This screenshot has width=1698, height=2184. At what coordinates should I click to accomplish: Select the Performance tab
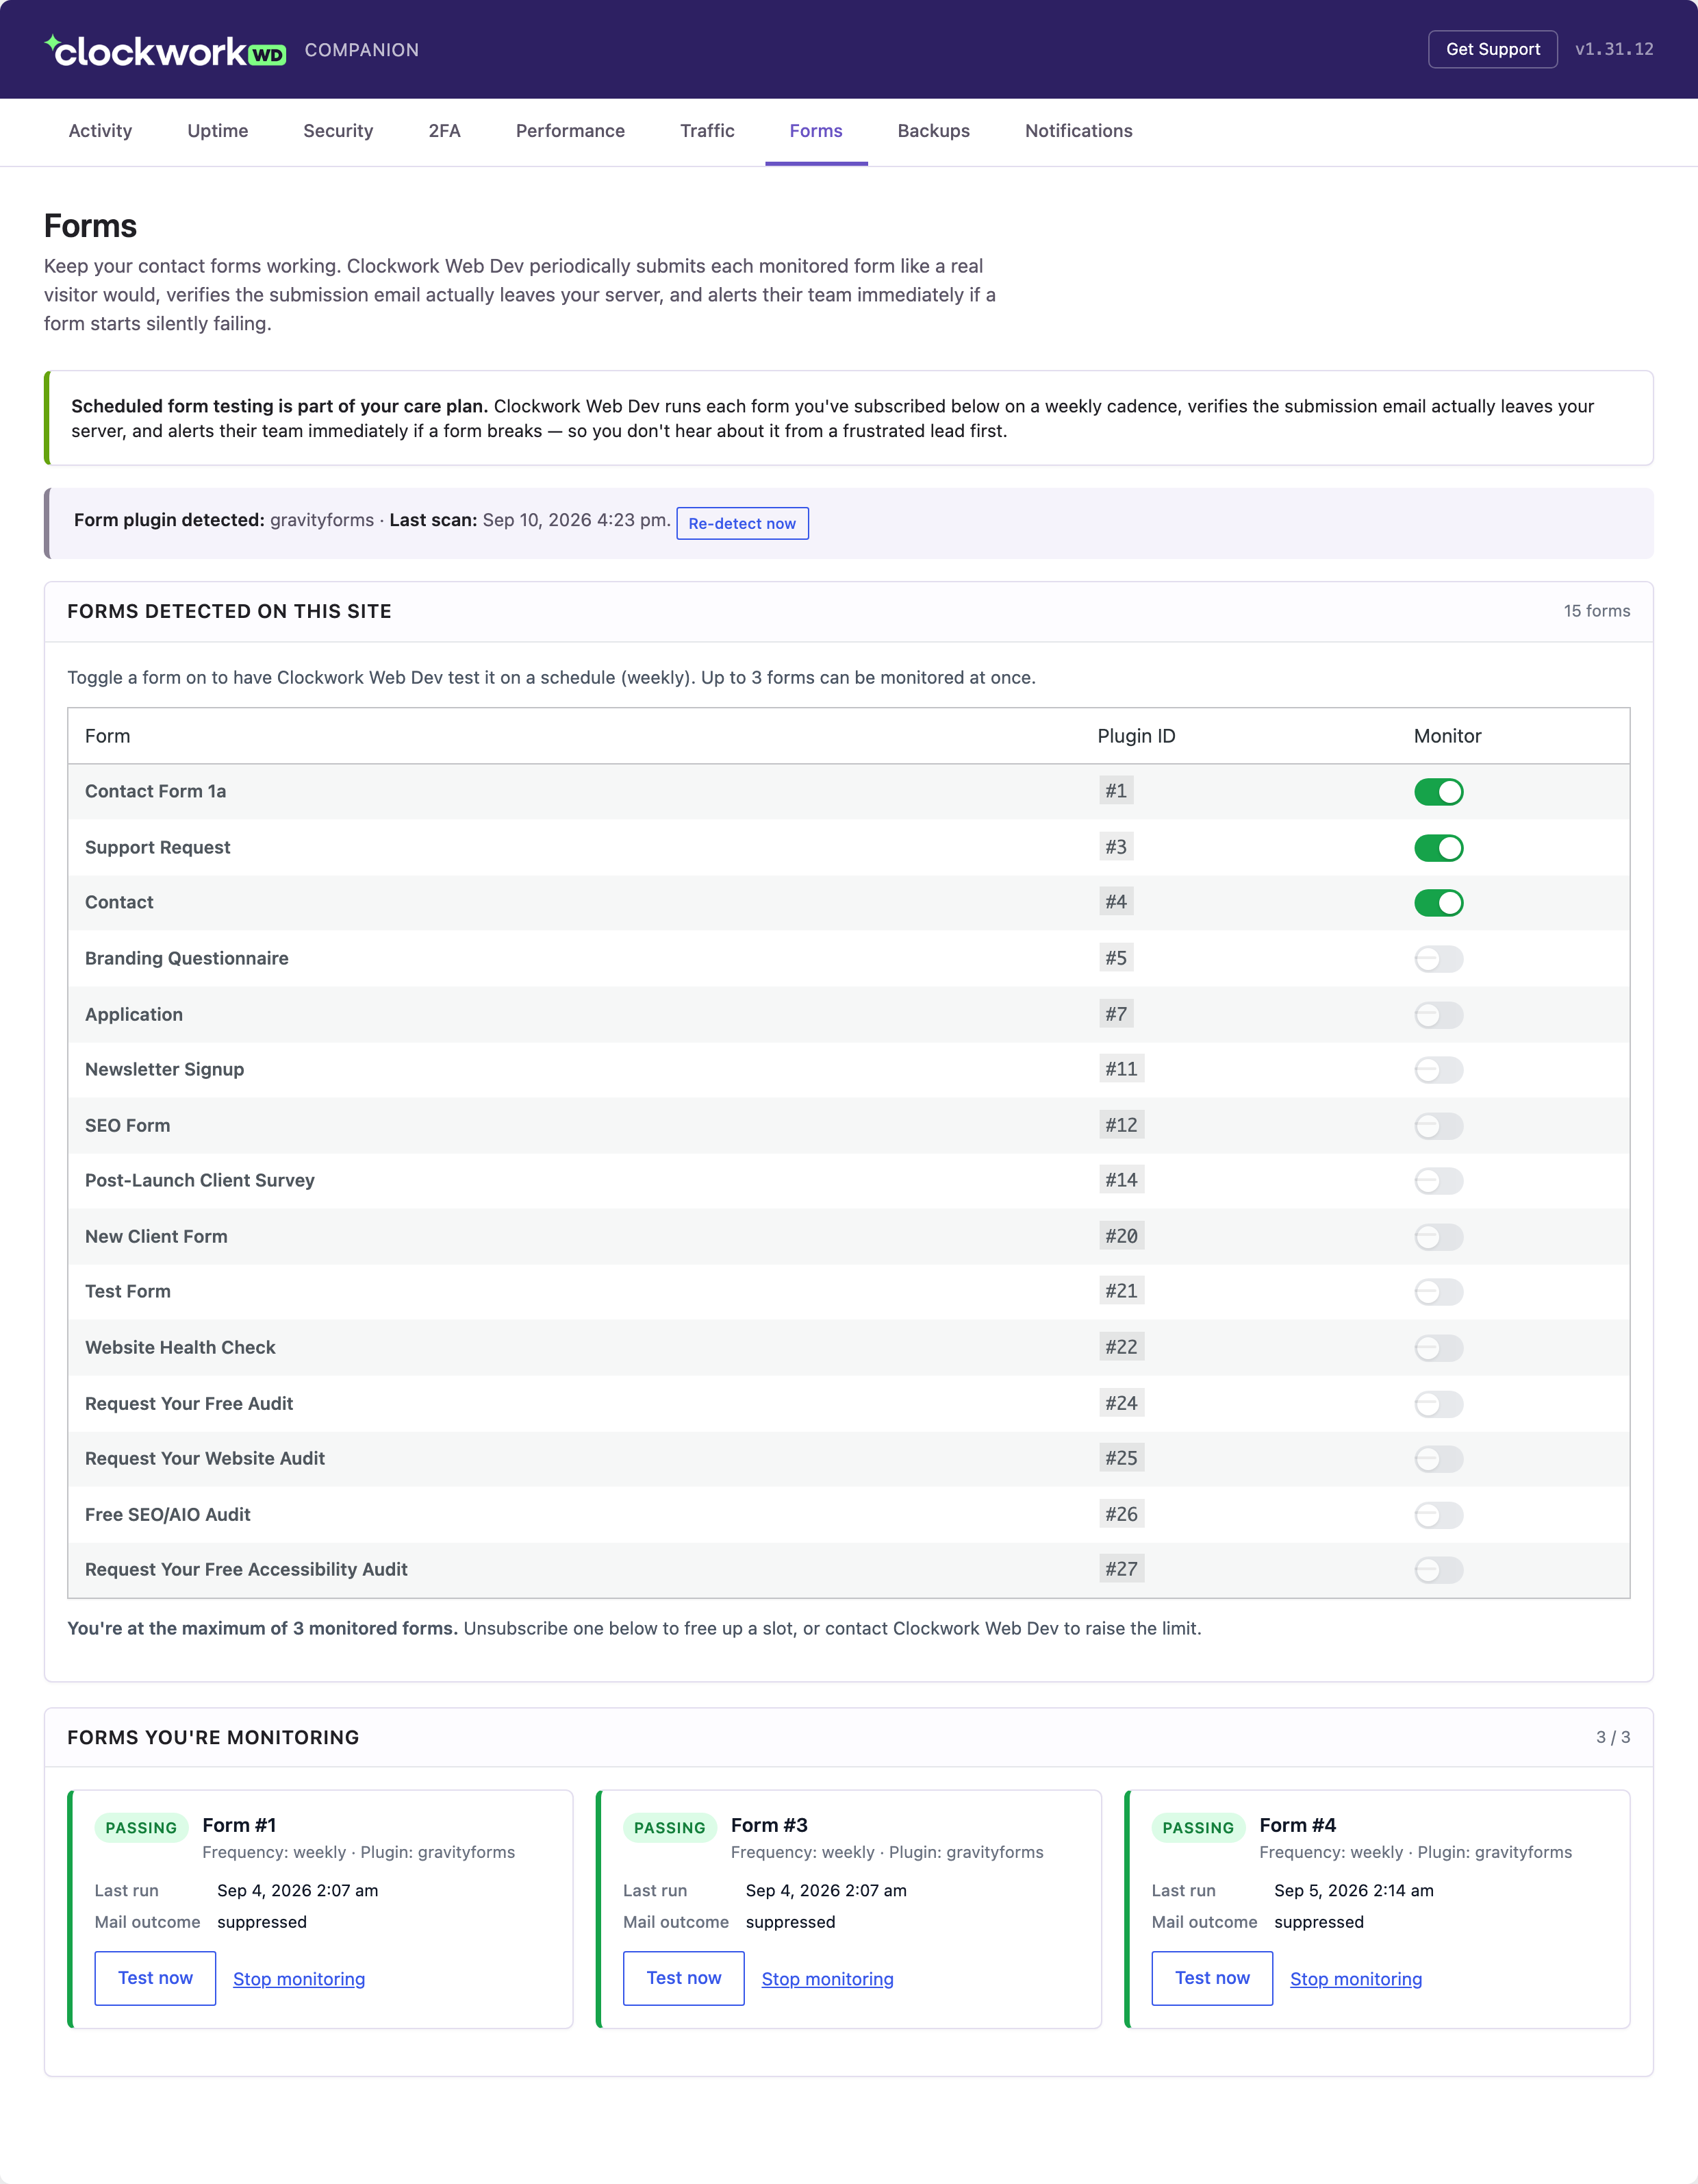[x=570, y=131]
